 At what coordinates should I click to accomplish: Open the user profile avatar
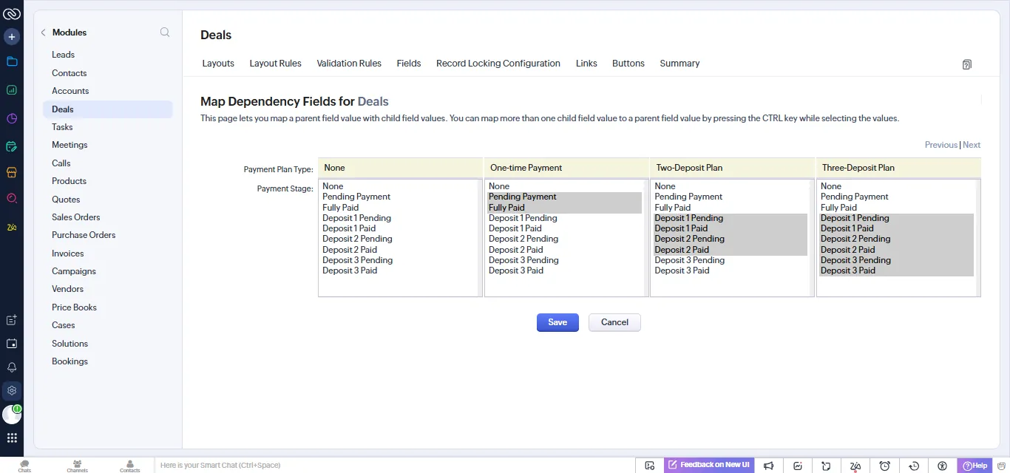pos(12,414)
